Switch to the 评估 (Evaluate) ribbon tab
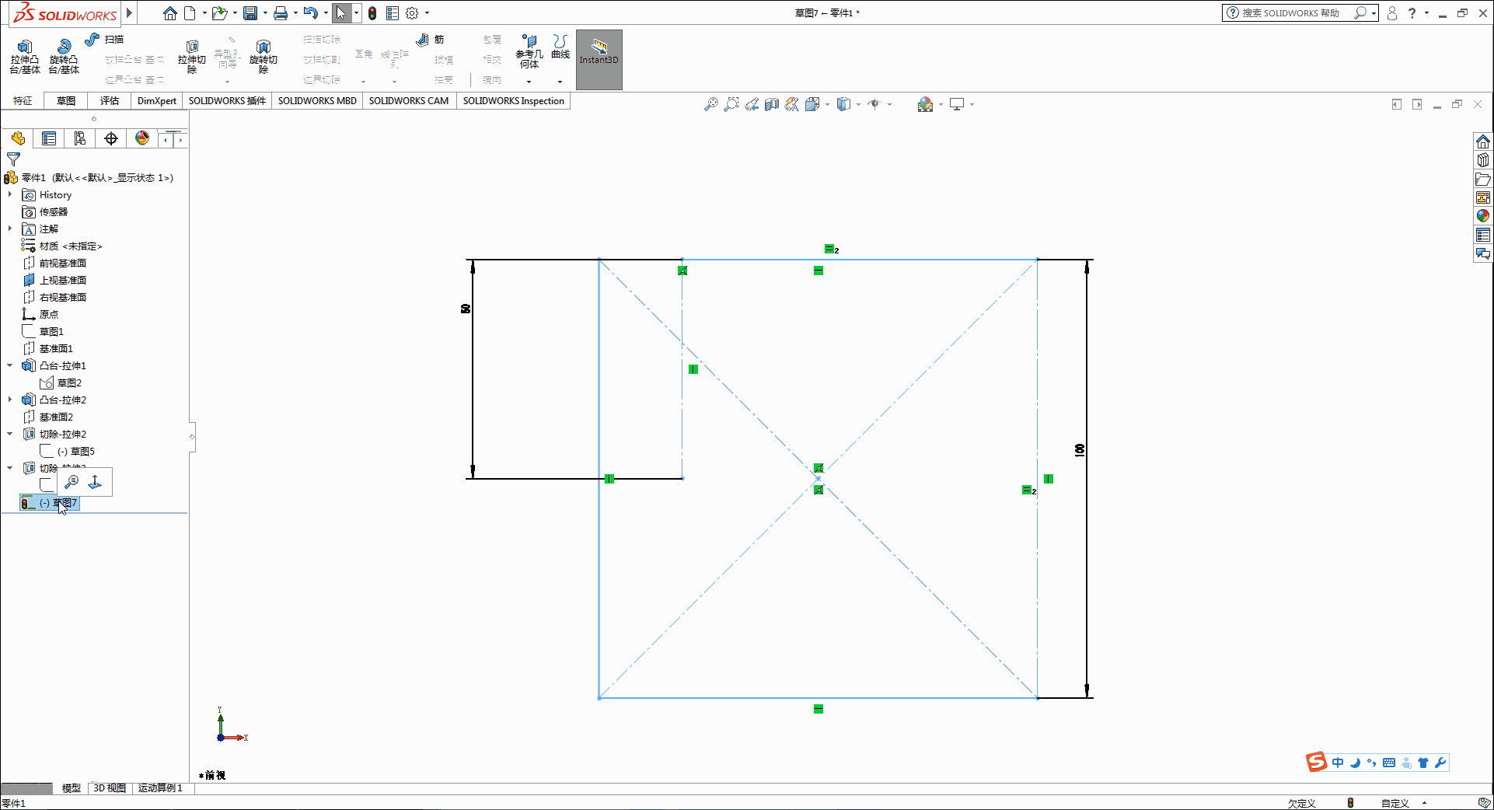The height and width of the screenshot is (810, 1494). (x=110, y=101)
